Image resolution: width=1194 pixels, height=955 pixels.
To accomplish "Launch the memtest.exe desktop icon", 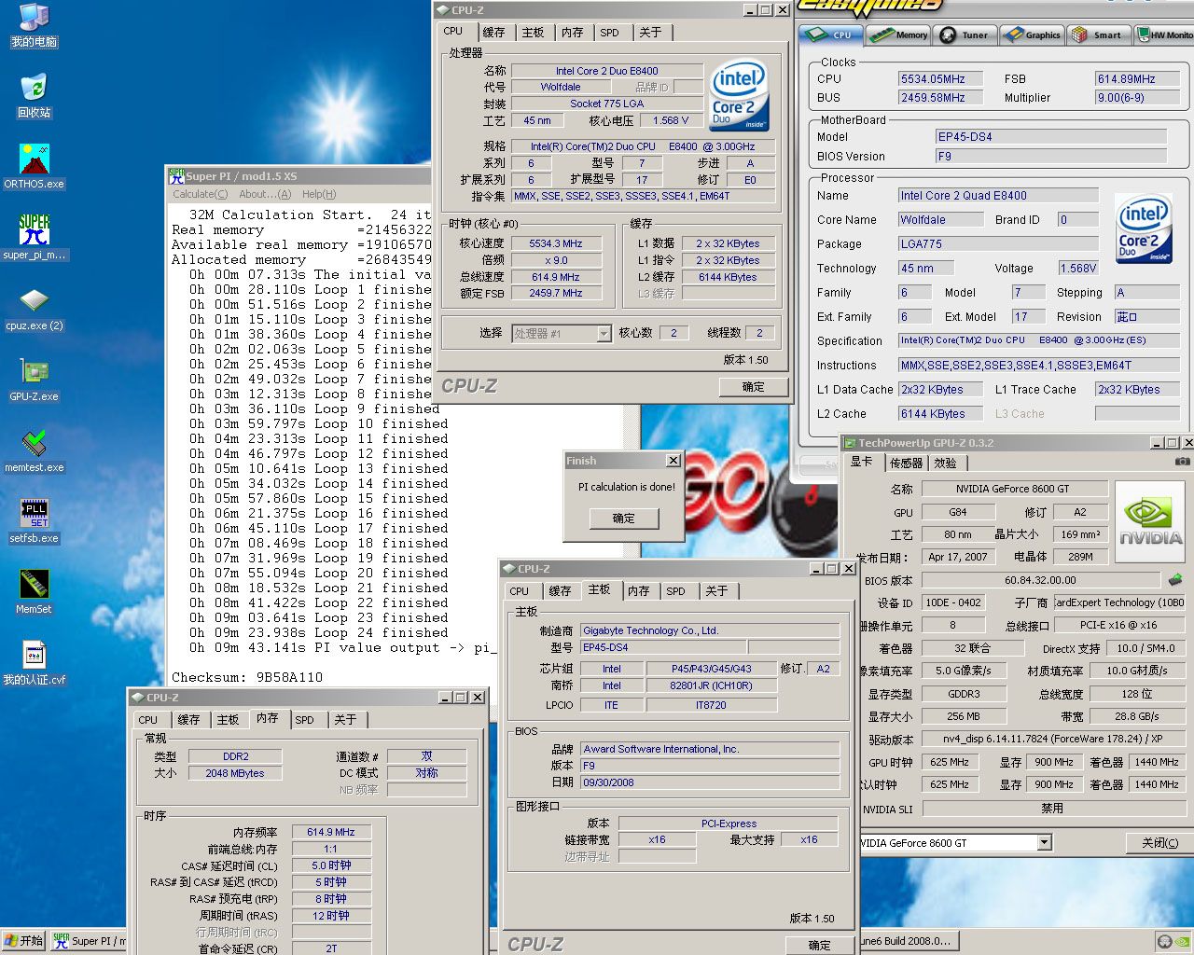I will pyautogui.click(x=34, y=450).
